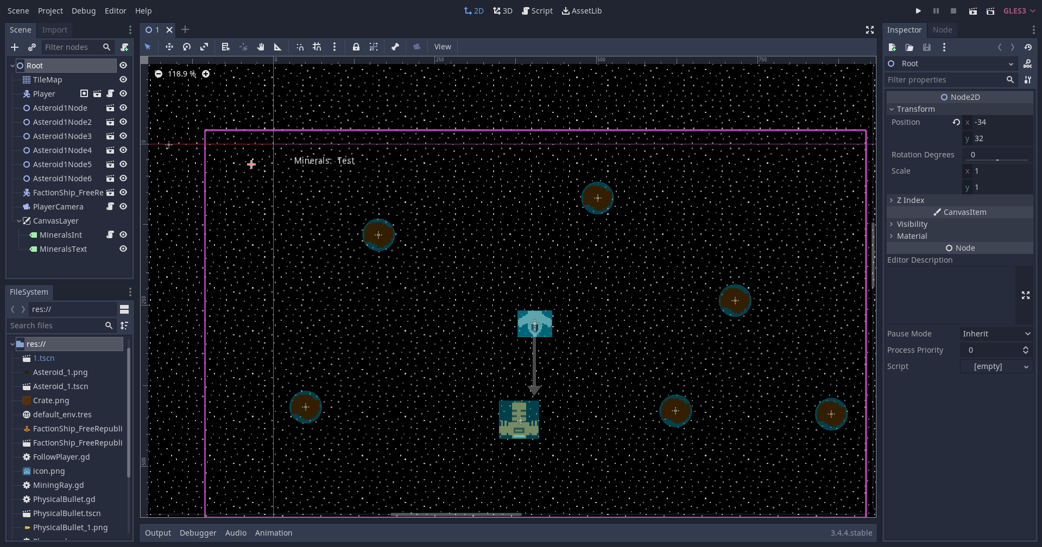Activate the Rotate Mode tool
This screenshot has height=547, width=1042.
(x=187, y=47)
